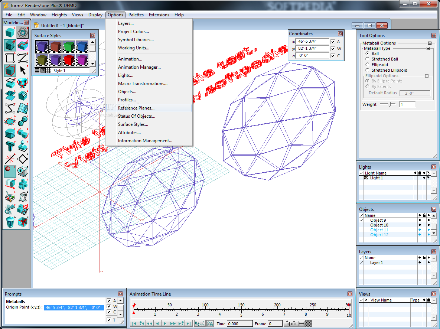Click the fast forward button
440x329 pixels.
pos(173,324)
